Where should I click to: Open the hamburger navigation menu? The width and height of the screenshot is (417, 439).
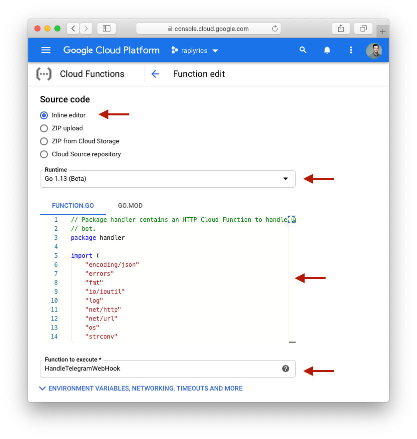(46, 50)
